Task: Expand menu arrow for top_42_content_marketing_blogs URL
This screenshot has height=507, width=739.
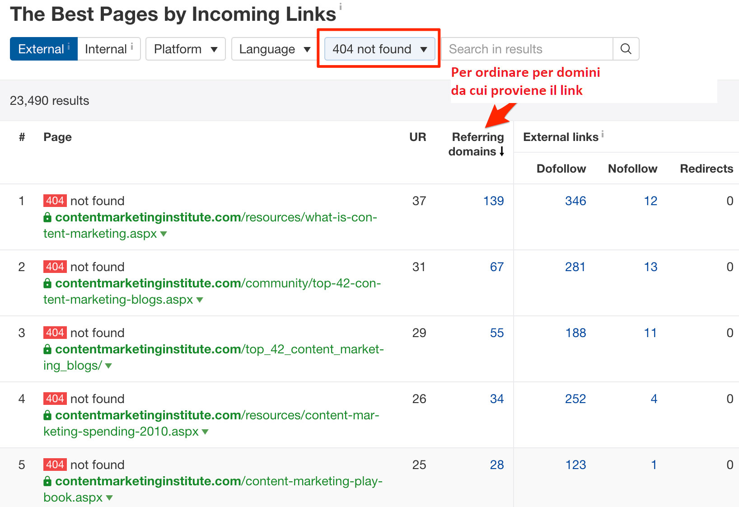Action: [108, 366]
